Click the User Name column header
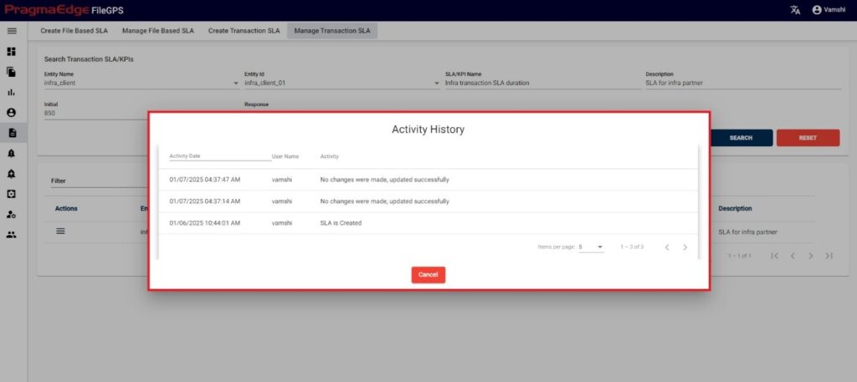The image size is (857, 382). (285, 156)
